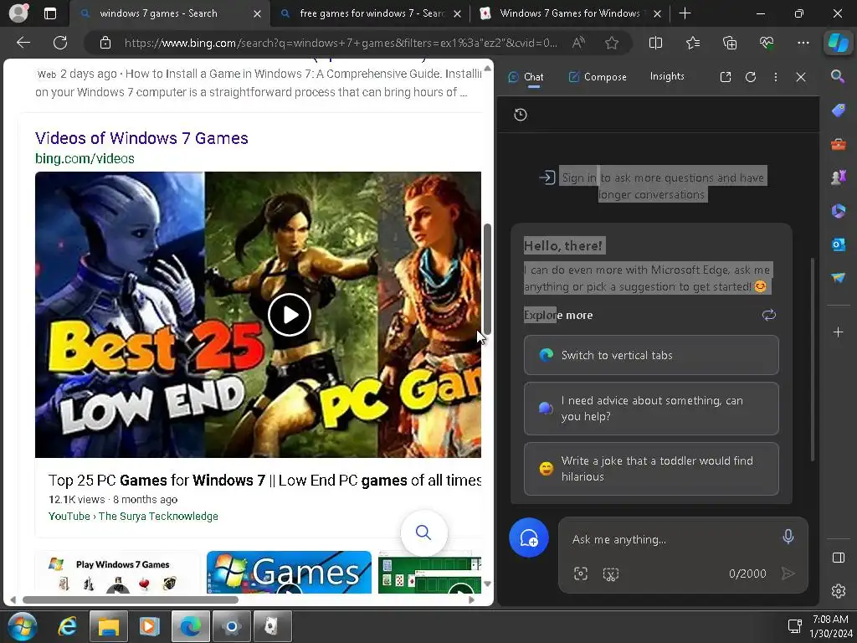Open 'Play Windows 7 Games' video thumbnail

[117, 573]
